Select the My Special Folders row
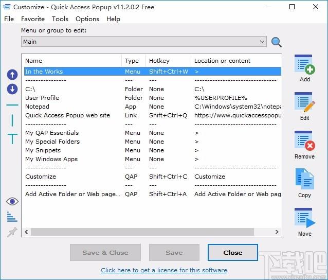 (153, 142)
